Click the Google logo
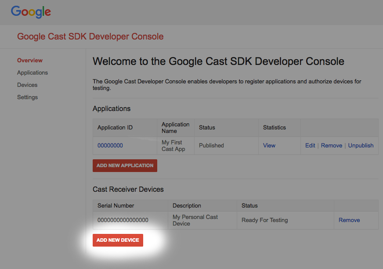 pyautogui.click(x=30, y=12)
